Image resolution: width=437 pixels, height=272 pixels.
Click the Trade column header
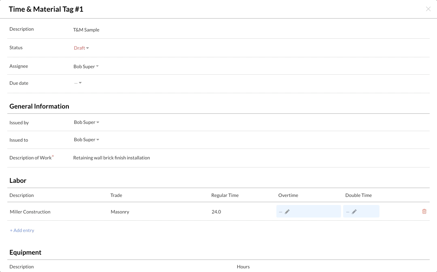click(116, 195)
